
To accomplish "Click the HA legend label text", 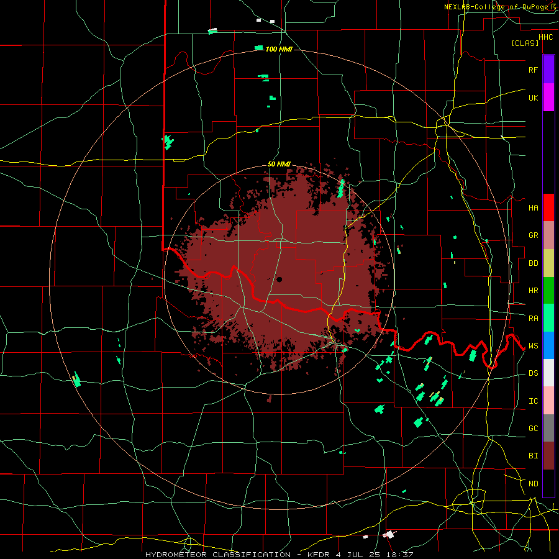I will tap(533, 208).
